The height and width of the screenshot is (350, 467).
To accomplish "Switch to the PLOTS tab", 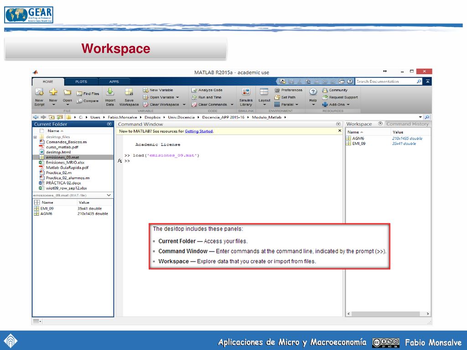I will coord(81,82).
